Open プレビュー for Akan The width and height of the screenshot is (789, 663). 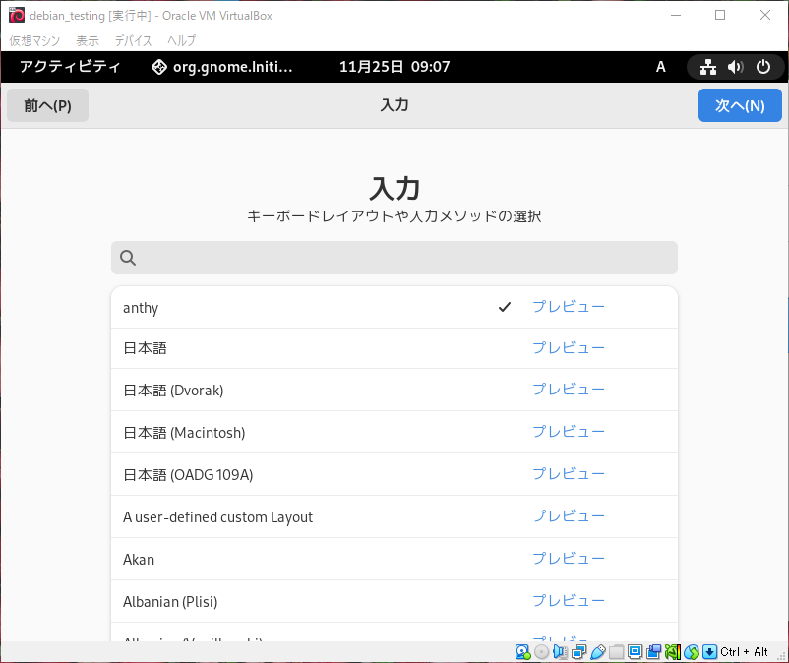tap(569, 559)
